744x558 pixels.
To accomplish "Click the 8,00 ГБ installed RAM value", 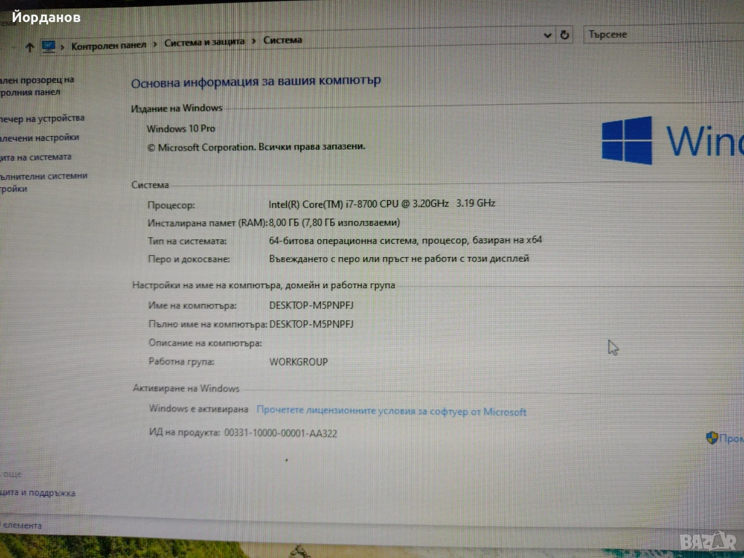I will 334,222.
